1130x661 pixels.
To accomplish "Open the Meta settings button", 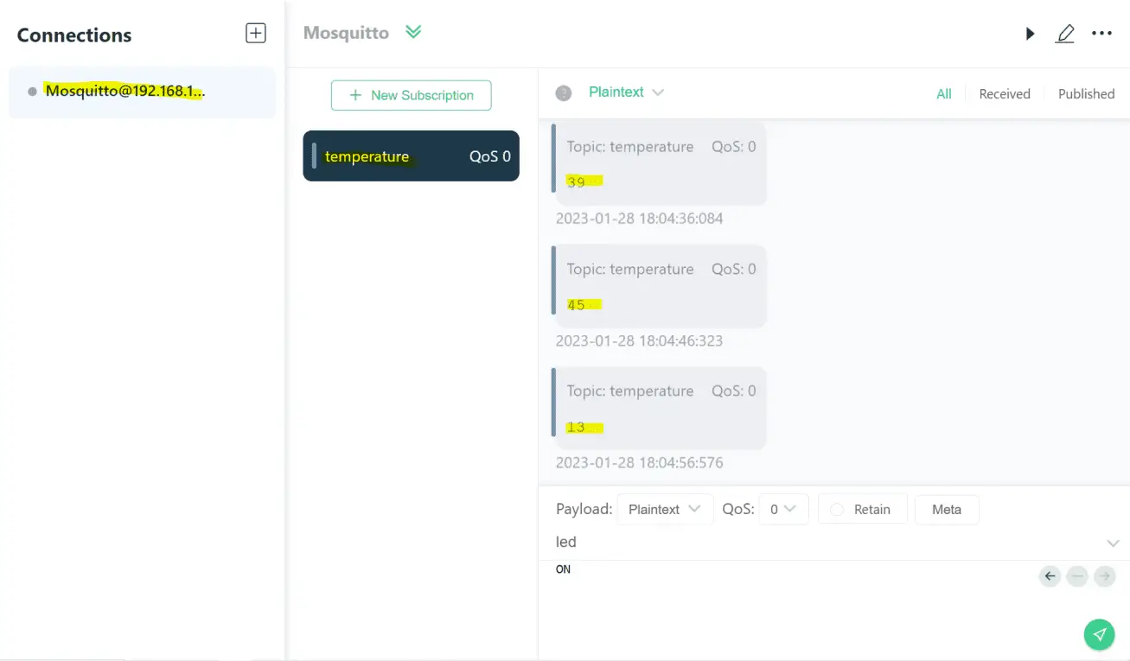I will [x=947, y=509].
